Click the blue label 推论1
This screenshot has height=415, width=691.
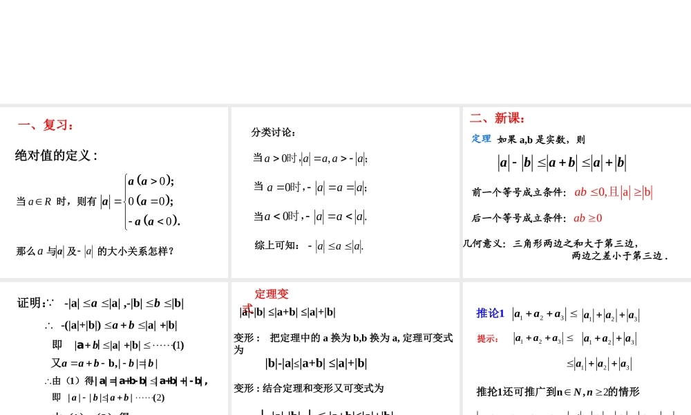point(490,313)
